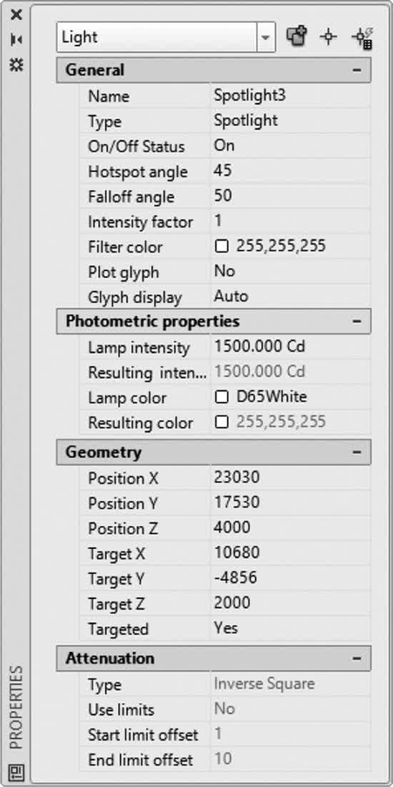Screen dimensions: 393x787
Task: Open the palette properties settings icon
Action: pyautogui.click(x=16, y=65)
